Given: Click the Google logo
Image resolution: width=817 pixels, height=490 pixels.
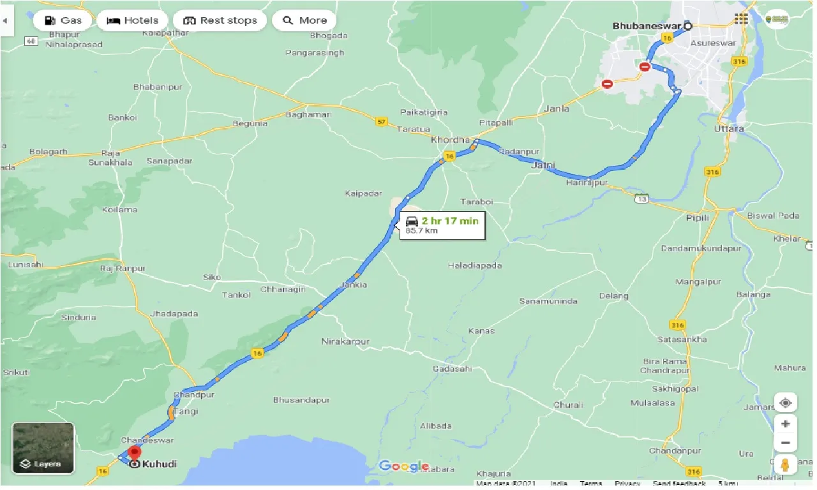Looking at the screenshot, I should pyautogui.click(x=404, y=466).
